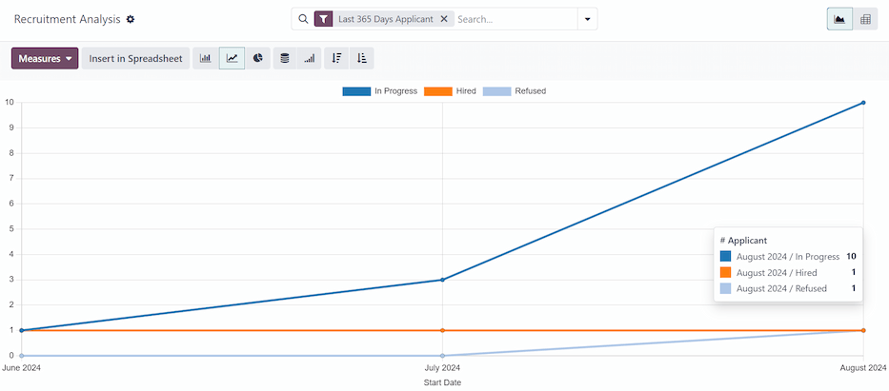This screenshot has width=889, height=391.
Task: Click the orange Hired legend swatch
Action: [x=437, y=91]
